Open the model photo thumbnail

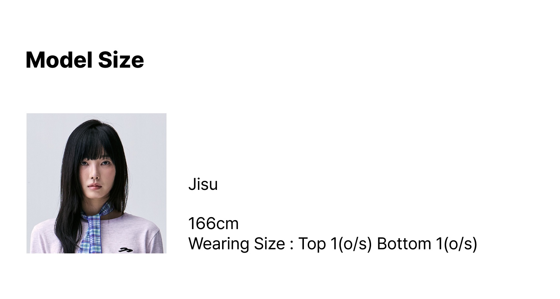96,183
